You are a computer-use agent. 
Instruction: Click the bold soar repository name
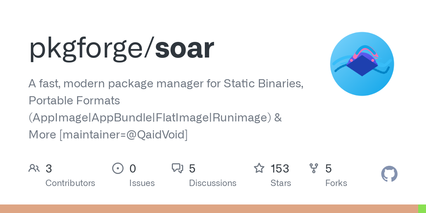point(185,48)
